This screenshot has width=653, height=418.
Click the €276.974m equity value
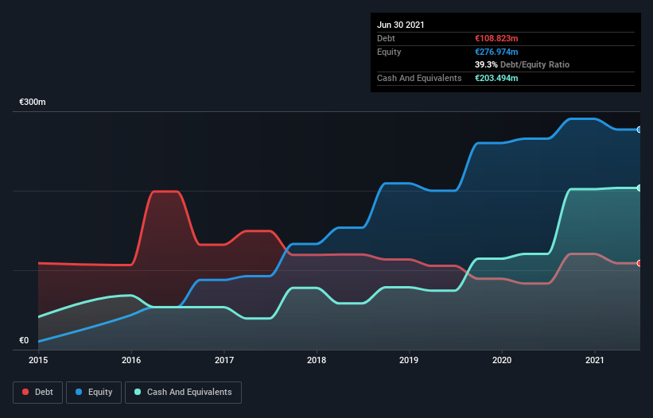496,52
